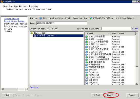Click Powered off state of tp_wds2012

[x=118, y=77]
